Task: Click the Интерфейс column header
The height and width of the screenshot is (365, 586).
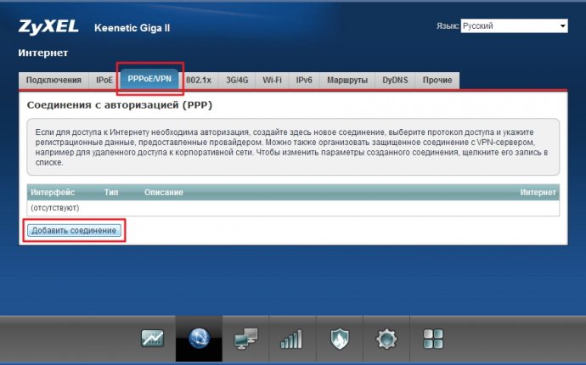Action: tap(53, 193)
